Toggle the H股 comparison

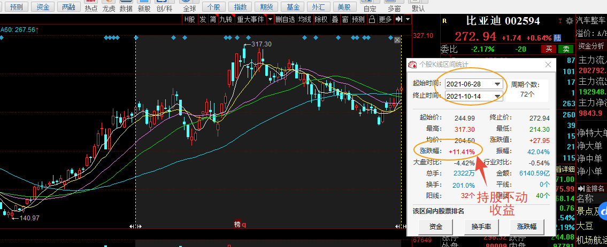(x=190, y=19)
